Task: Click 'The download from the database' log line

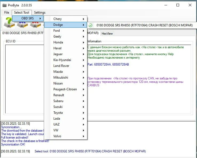Action: pyautogui.click(x=22, y=131)
